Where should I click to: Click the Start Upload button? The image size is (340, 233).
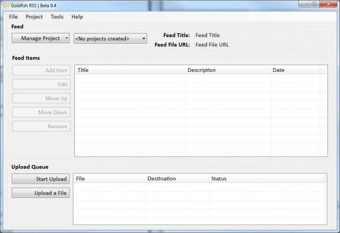tap(40, 179)
